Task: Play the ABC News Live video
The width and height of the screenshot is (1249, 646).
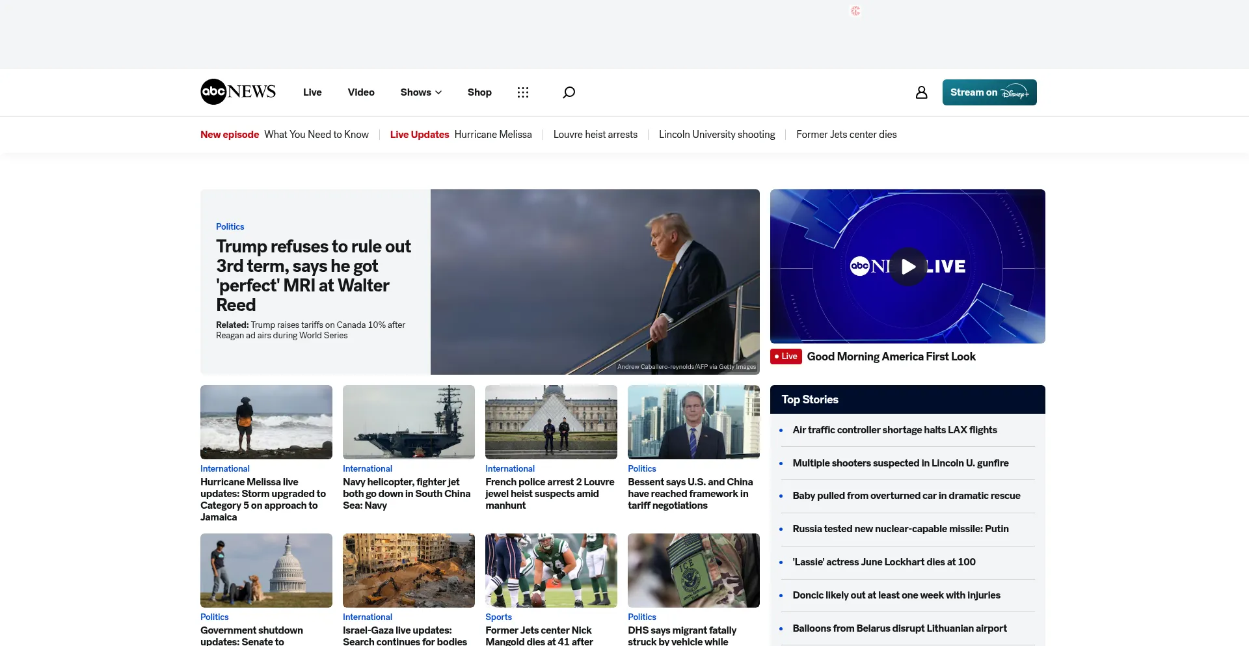Action: click(907, 267)
